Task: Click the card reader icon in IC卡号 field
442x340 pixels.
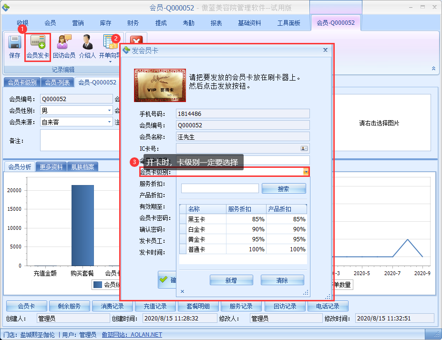Action: point(304,148)
